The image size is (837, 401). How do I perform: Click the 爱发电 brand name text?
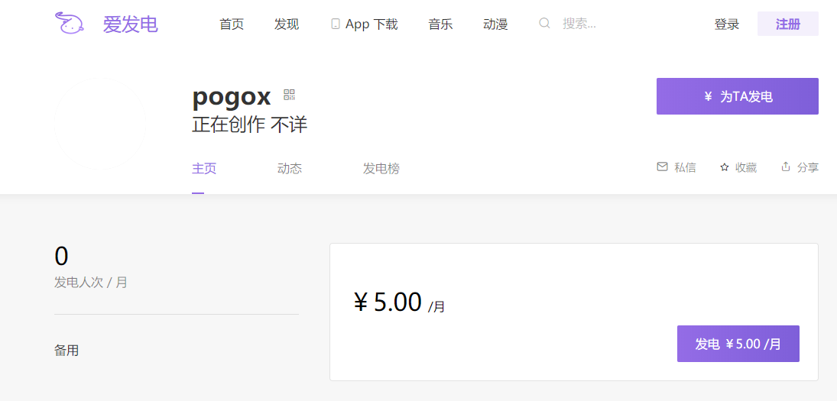[x=130, y=24]
